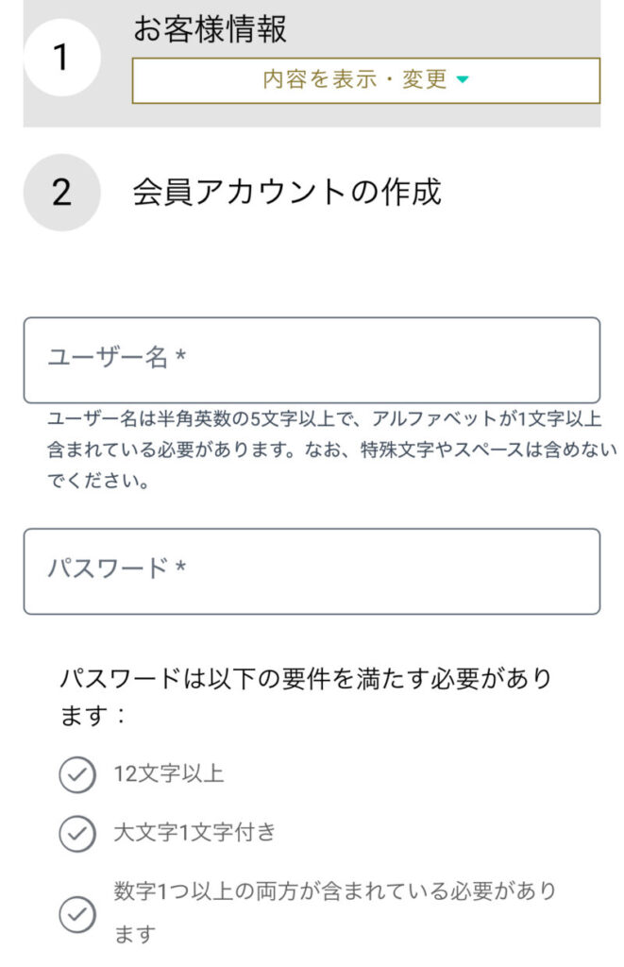Click the 大文字1文字付き requirement text
The height and width of the screenshot is (967, 624).
(194, 833)
